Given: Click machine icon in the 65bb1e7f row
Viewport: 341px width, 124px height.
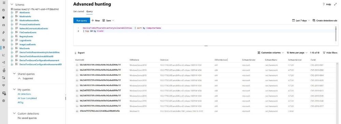Looking at the screenshot, I should (x=77, y=111).
